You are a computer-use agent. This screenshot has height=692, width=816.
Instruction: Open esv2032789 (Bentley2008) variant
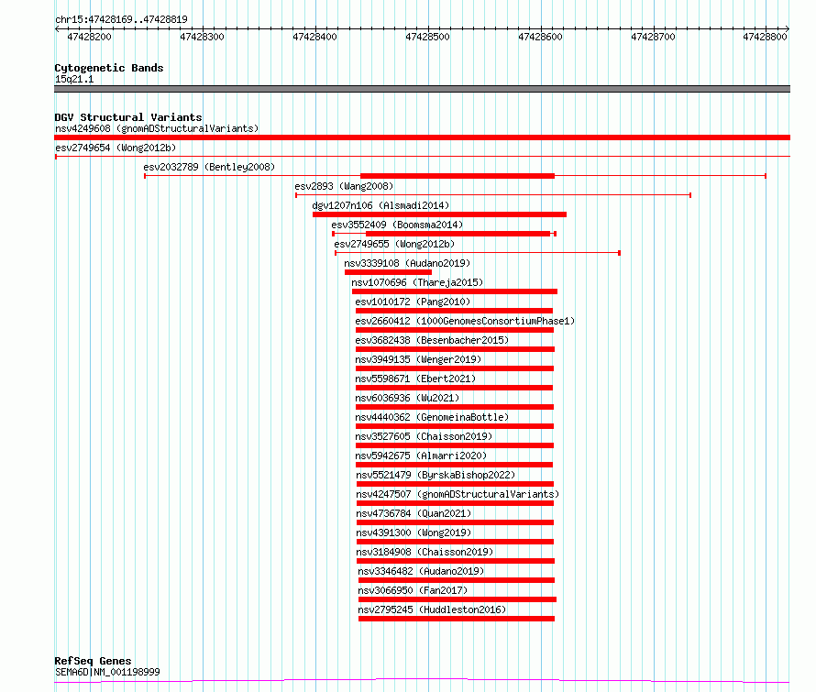[x=209, y=167]
